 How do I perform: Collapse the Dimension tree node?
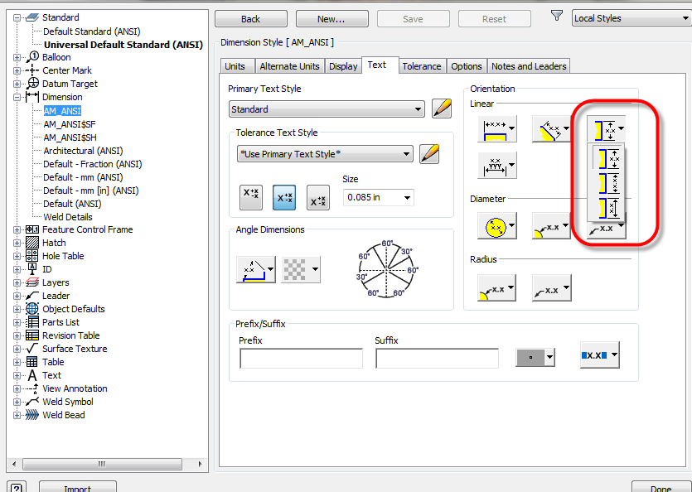point(18,97)
